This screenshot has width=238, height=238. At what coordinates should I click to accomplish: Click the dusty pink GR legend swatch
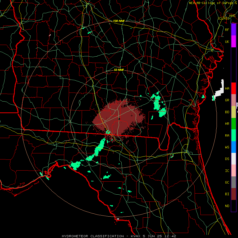(234, 100)
